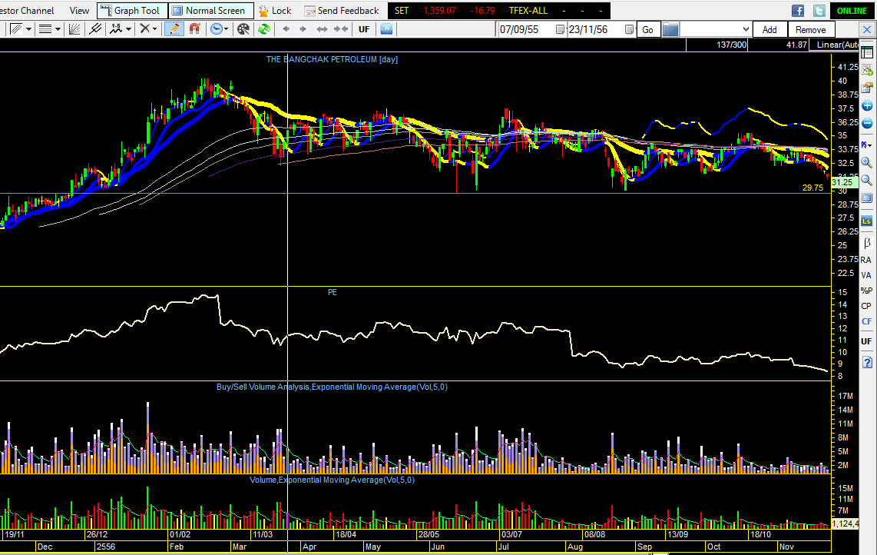Shift chart right with single arrow
Viewport: 877px width, 555px height.
[303, 29]
